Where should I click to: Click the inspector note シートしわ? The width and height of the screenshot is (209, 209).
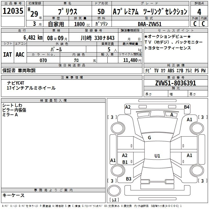pos(12,105)
